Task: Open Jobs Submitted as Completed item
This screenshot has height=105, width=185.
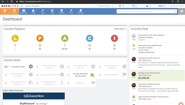Action: click(112, 67)
